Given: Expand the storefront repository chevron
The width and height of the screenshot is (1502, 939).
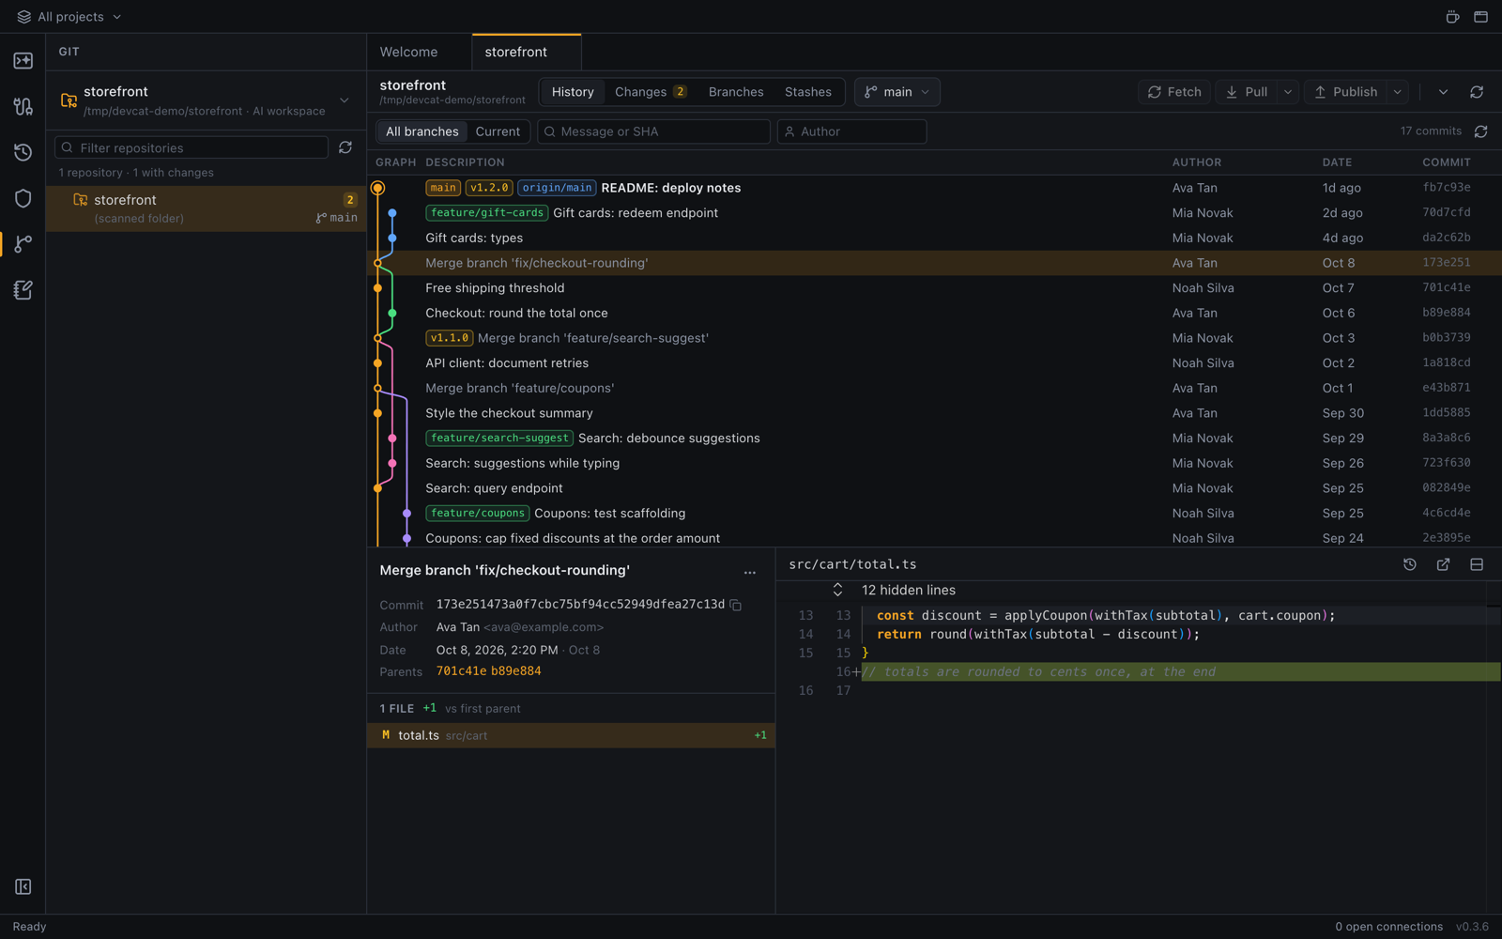Looking at the screenshot, I should click(345, 100).
